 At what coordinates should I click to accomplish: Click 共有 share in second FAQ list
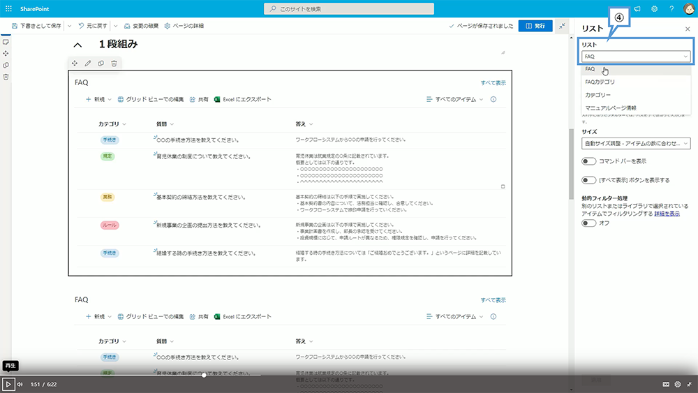coord(199,316)
